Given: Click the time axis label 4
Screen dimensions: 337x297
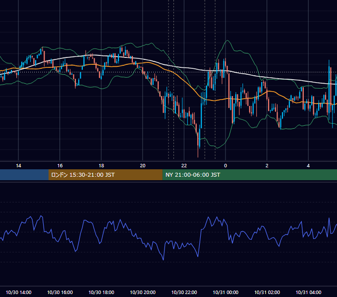Looking at the screenshot, I should click(308, 166).
